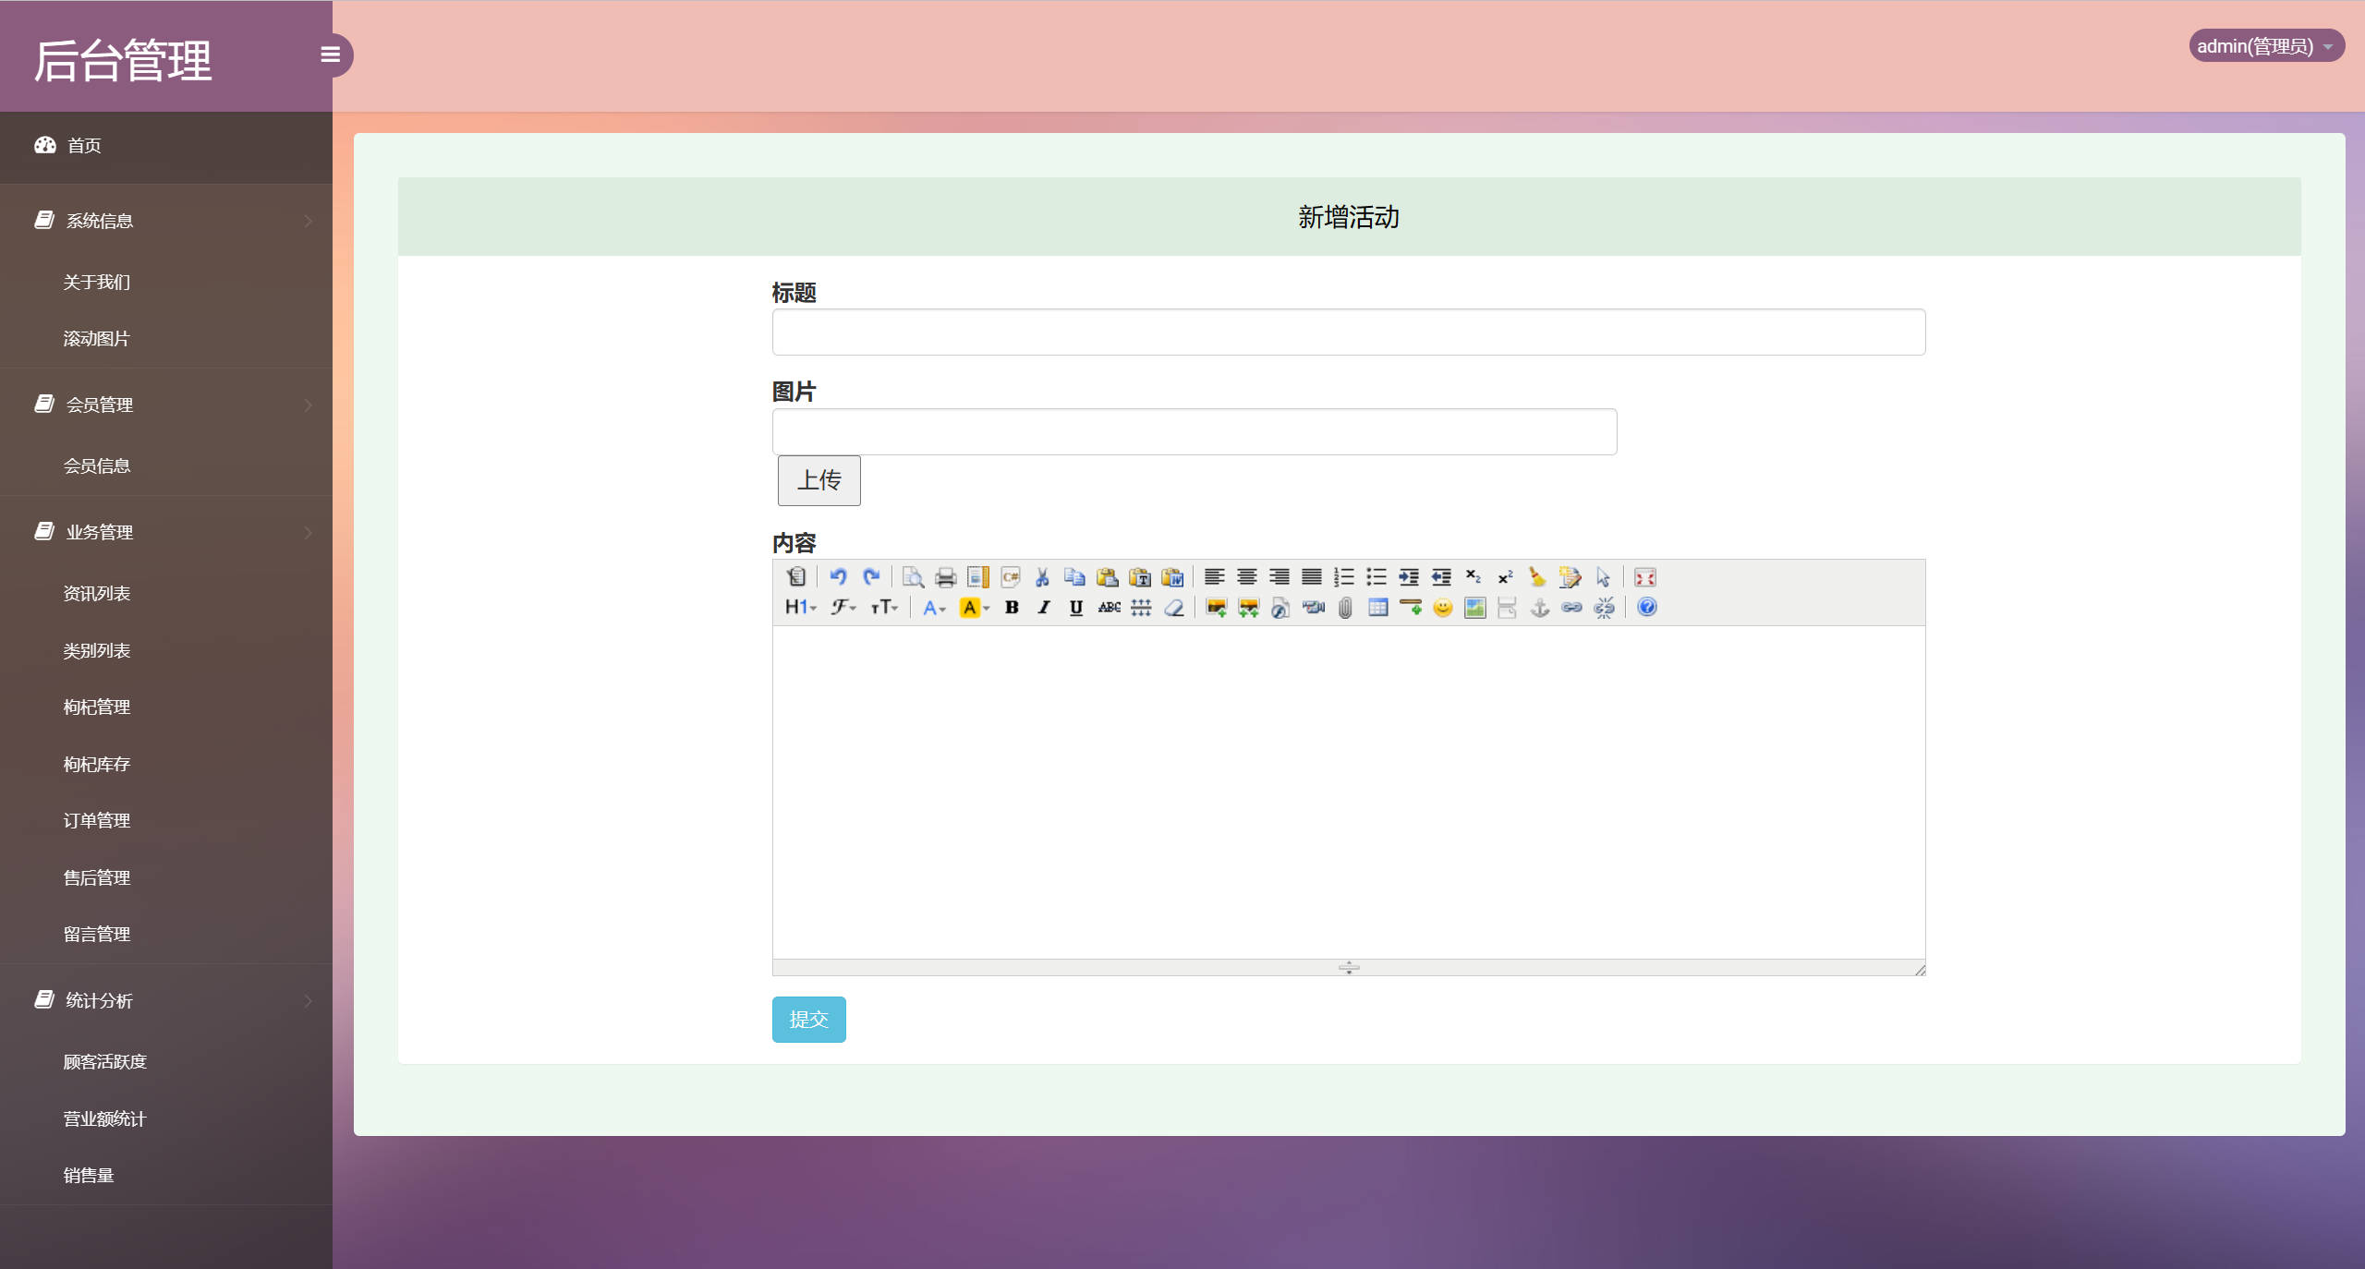Navigate to 会员信息 in the sidebar

(97, 465)
